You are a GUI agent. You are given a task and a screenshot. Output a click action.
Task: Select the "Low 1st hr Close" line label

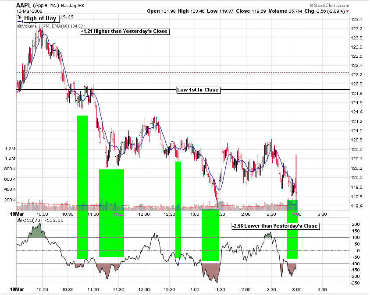point(198,90)
